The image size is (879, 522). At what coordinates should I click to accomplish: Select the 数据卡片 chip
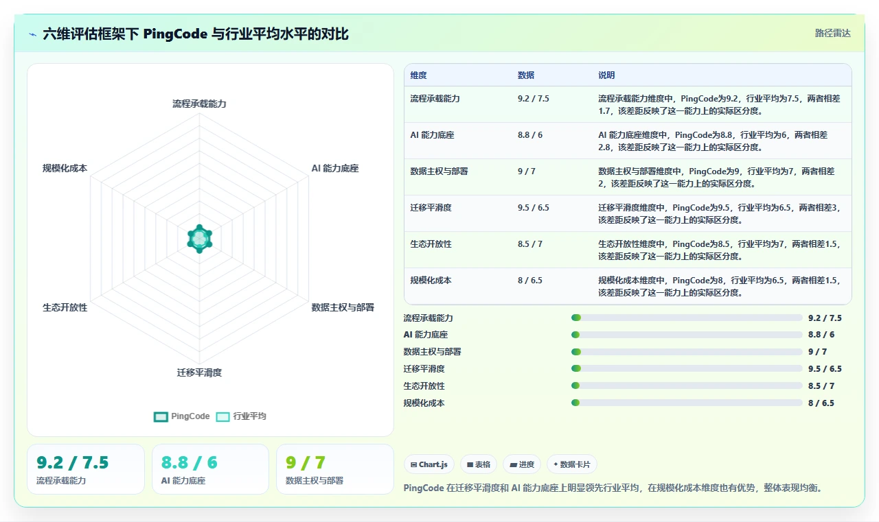(x=572, y=464)
